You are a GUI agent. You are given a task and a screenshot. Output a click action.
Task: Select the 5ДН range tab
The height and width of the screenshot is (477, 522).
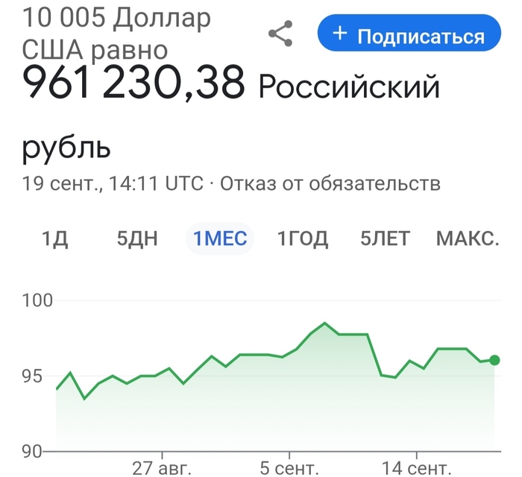pos(137,239)
